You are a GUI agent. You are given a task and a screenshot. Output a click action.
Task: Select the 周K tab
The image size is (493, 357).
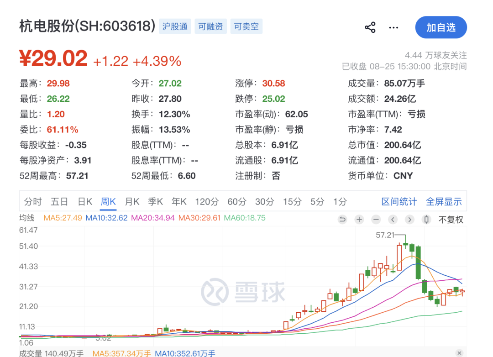tap(108, 202)
